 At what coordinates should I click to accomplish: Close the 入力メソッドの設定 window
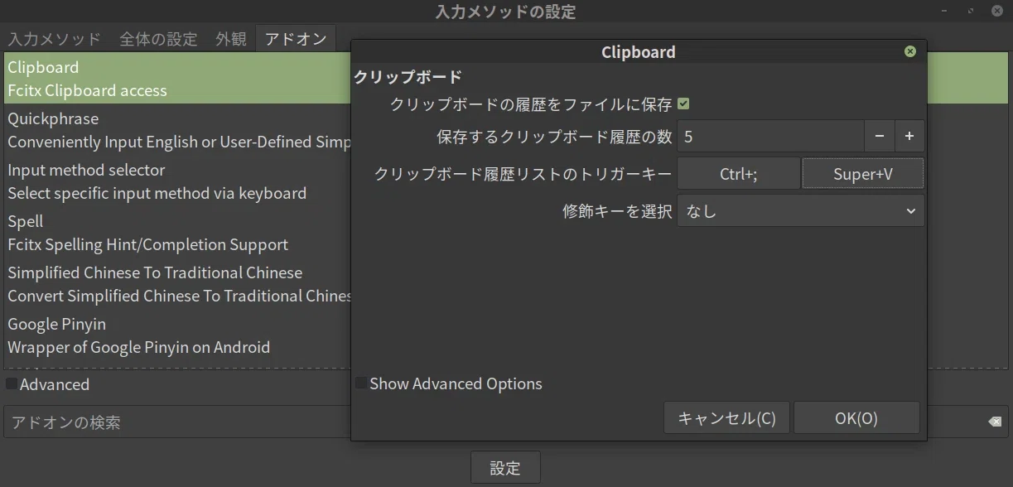tap(996, 11)
